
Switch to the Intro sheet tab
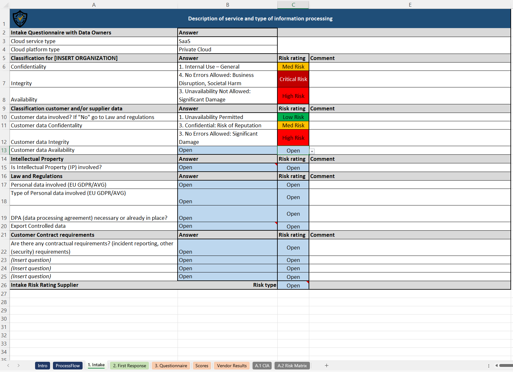click(42, 366)
